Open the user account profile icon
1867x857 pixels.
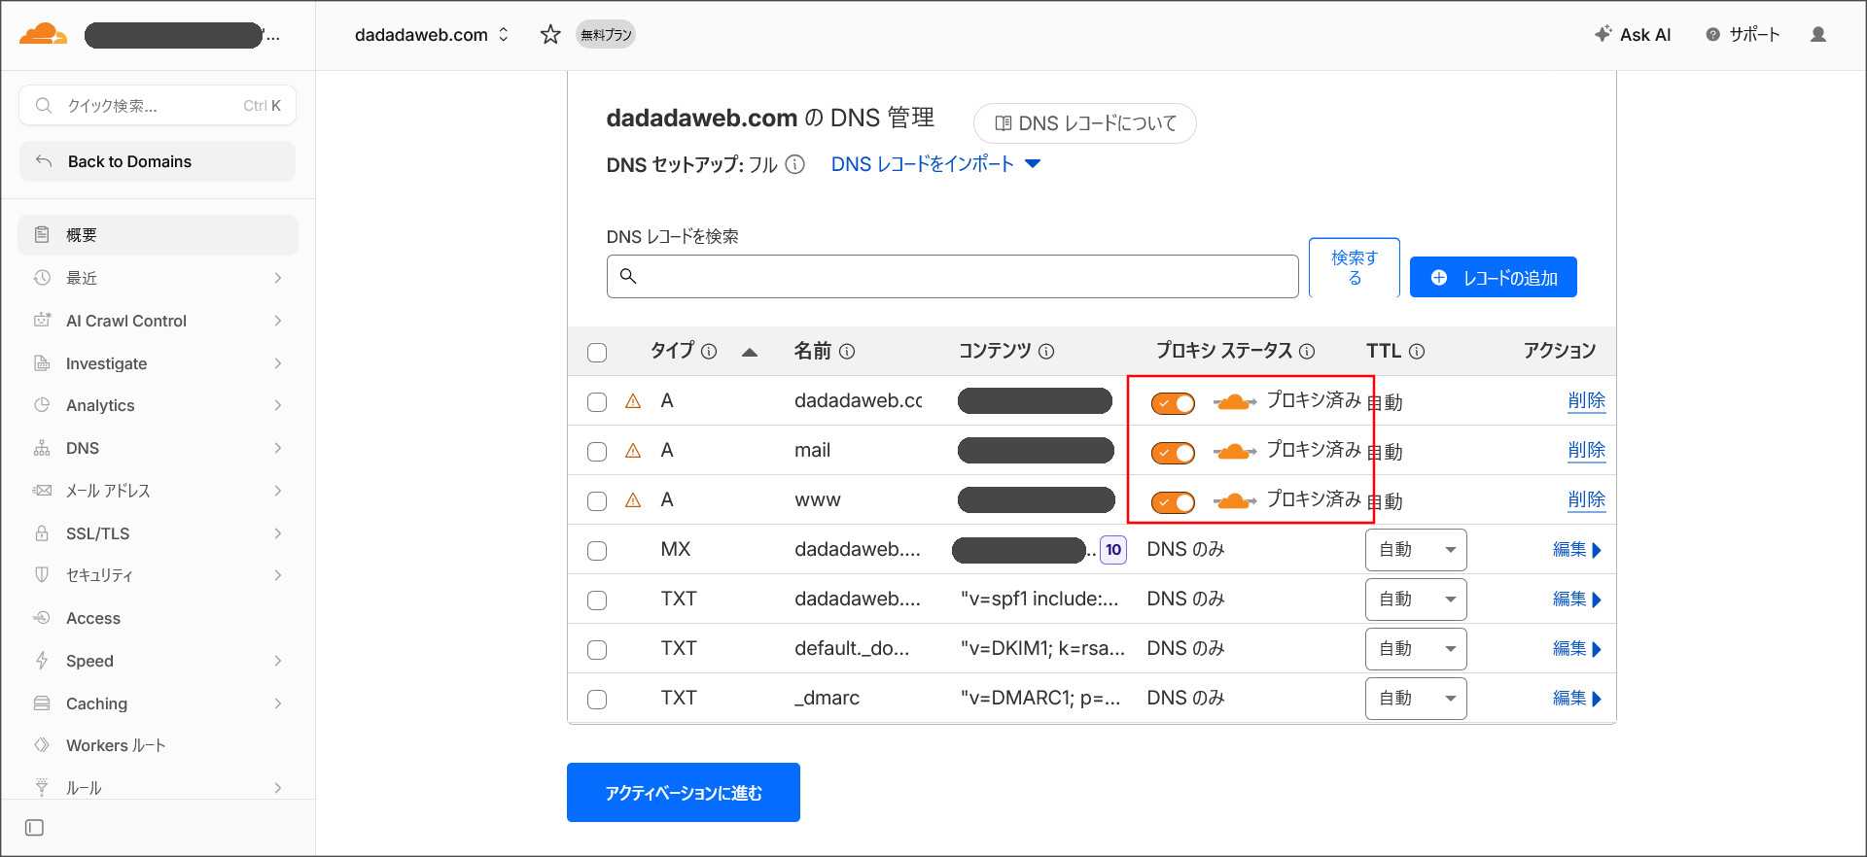[1817, 35]
